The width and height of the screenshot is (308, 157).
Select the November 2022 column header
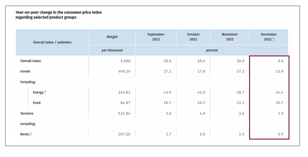(230, 37)
